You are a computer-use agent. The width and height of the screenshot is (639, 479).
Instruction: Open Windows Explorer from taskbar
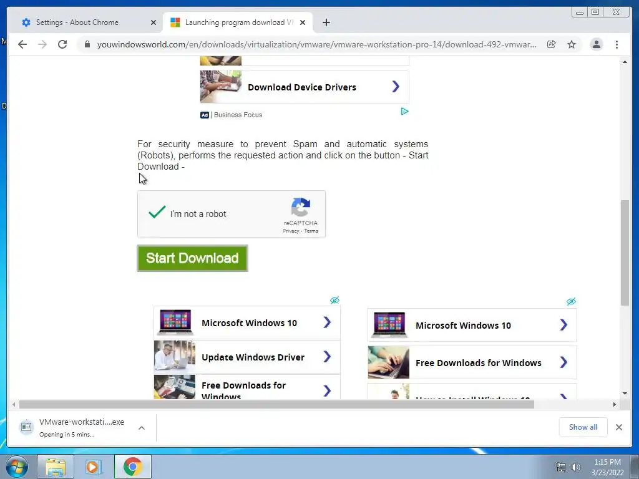tap(56, 467)
